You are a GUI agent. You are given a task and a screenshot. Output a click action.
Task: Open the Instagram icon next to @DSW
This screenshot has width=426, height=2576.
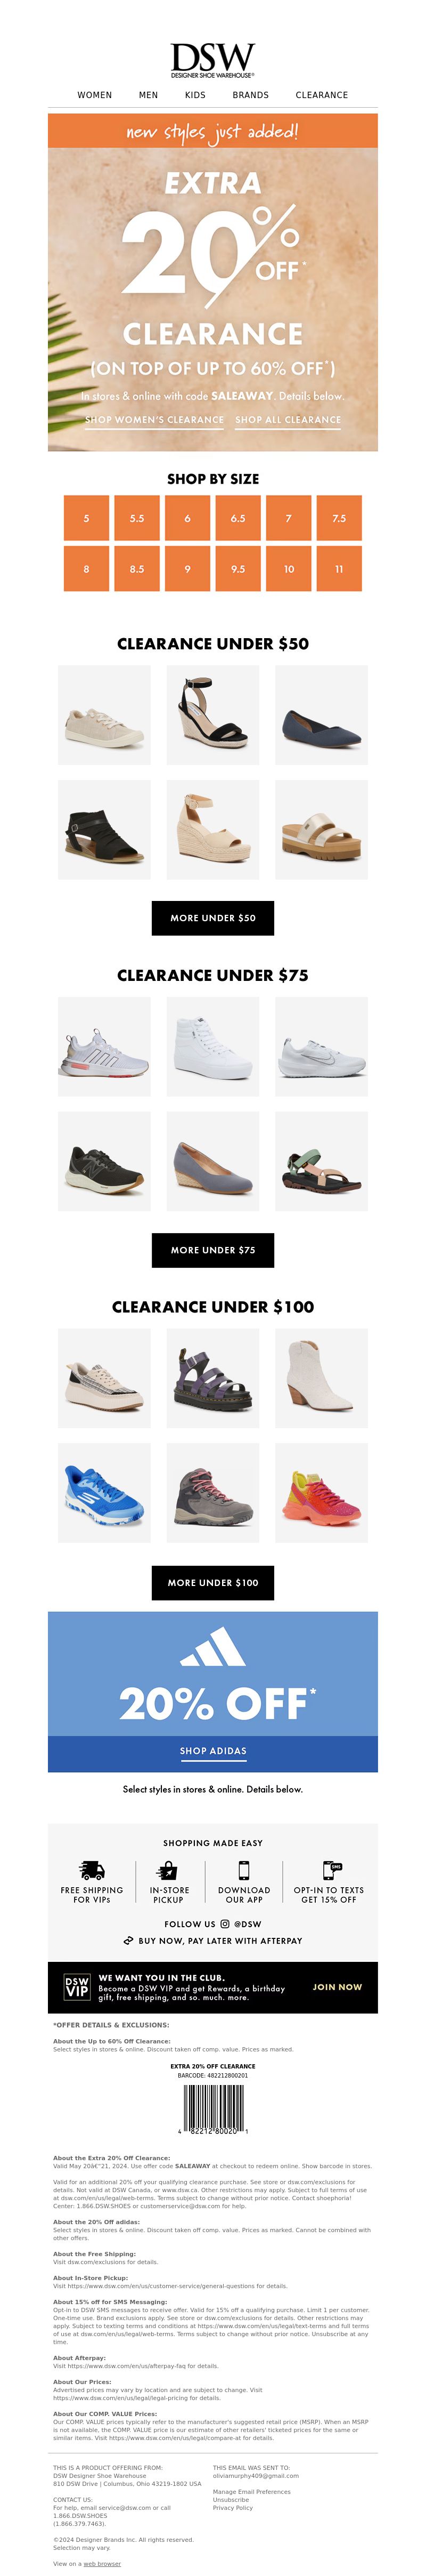coord(225,1923)
